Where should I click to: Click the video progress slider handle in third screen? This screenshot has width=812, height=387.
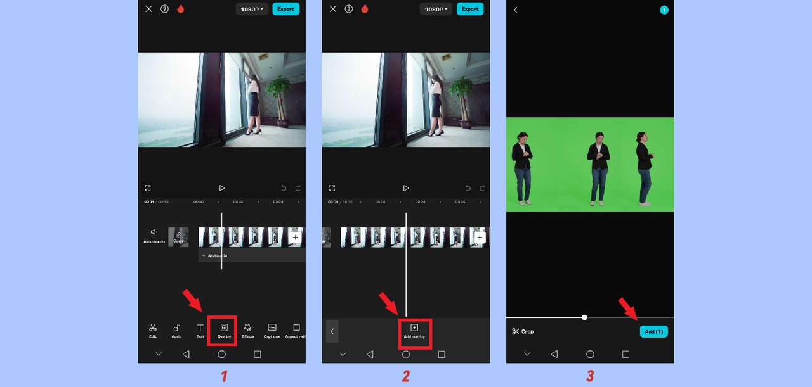tap(584, 317)
